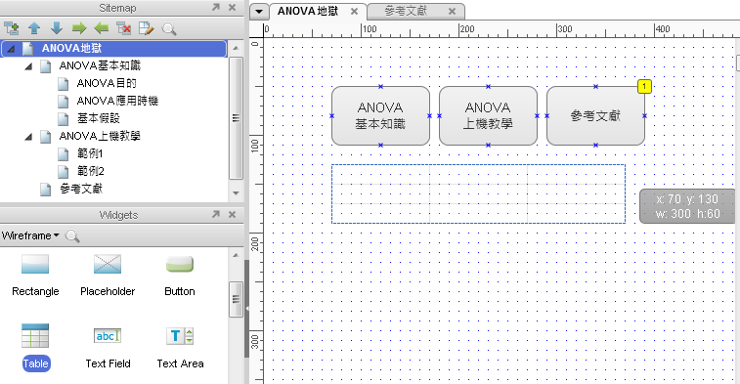Pop out the Widgets panel

click(x=216, y=214)
